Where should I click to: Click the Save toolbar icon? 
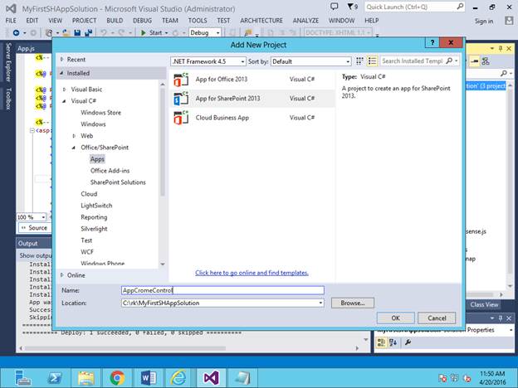coord(77,32)
